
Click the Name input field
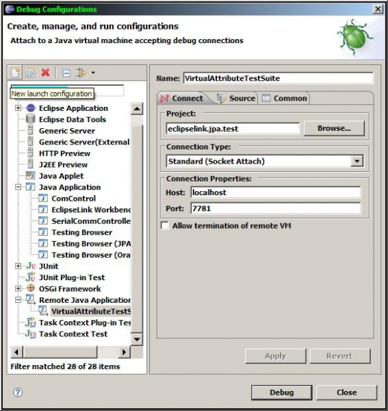coord(279,78)
